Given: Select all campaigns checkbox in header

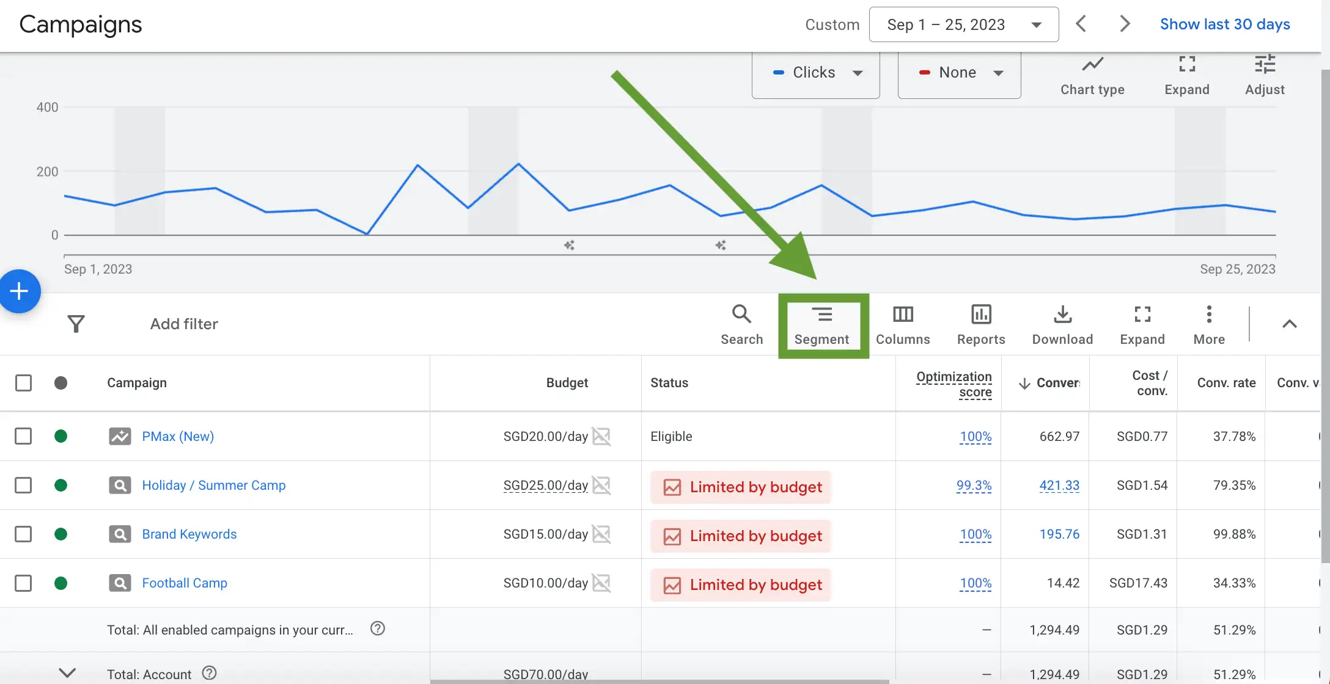Looking at the screenshot, I should point(23,383).
